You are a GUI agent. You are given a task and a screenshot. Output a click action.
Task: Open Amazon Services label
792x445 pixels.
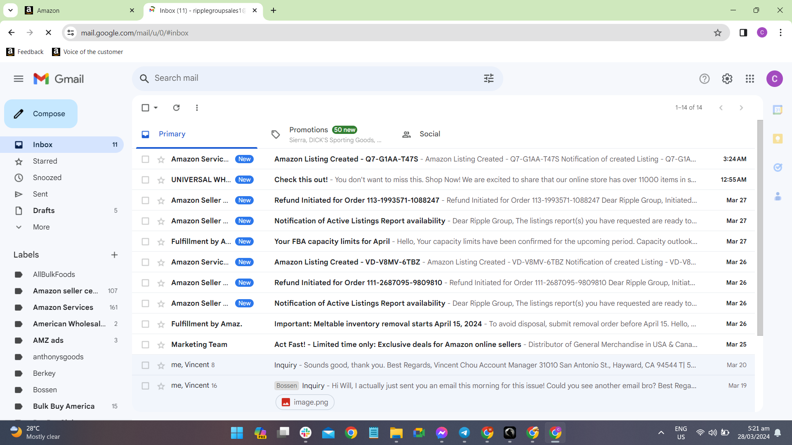[63, 307]
